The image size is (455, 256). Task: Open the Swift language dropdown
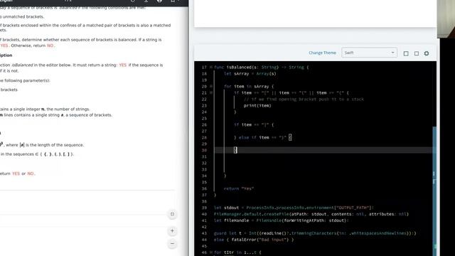tap(369, 53)
